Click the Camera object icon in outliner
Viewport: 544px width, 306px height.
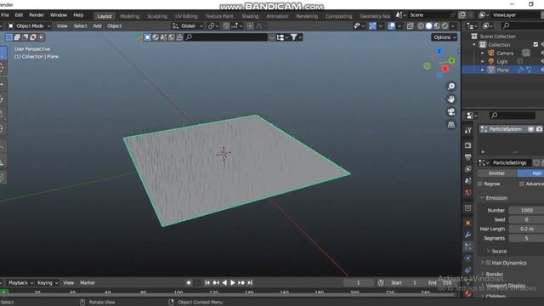pyautogui.click(x=491, y=53)
